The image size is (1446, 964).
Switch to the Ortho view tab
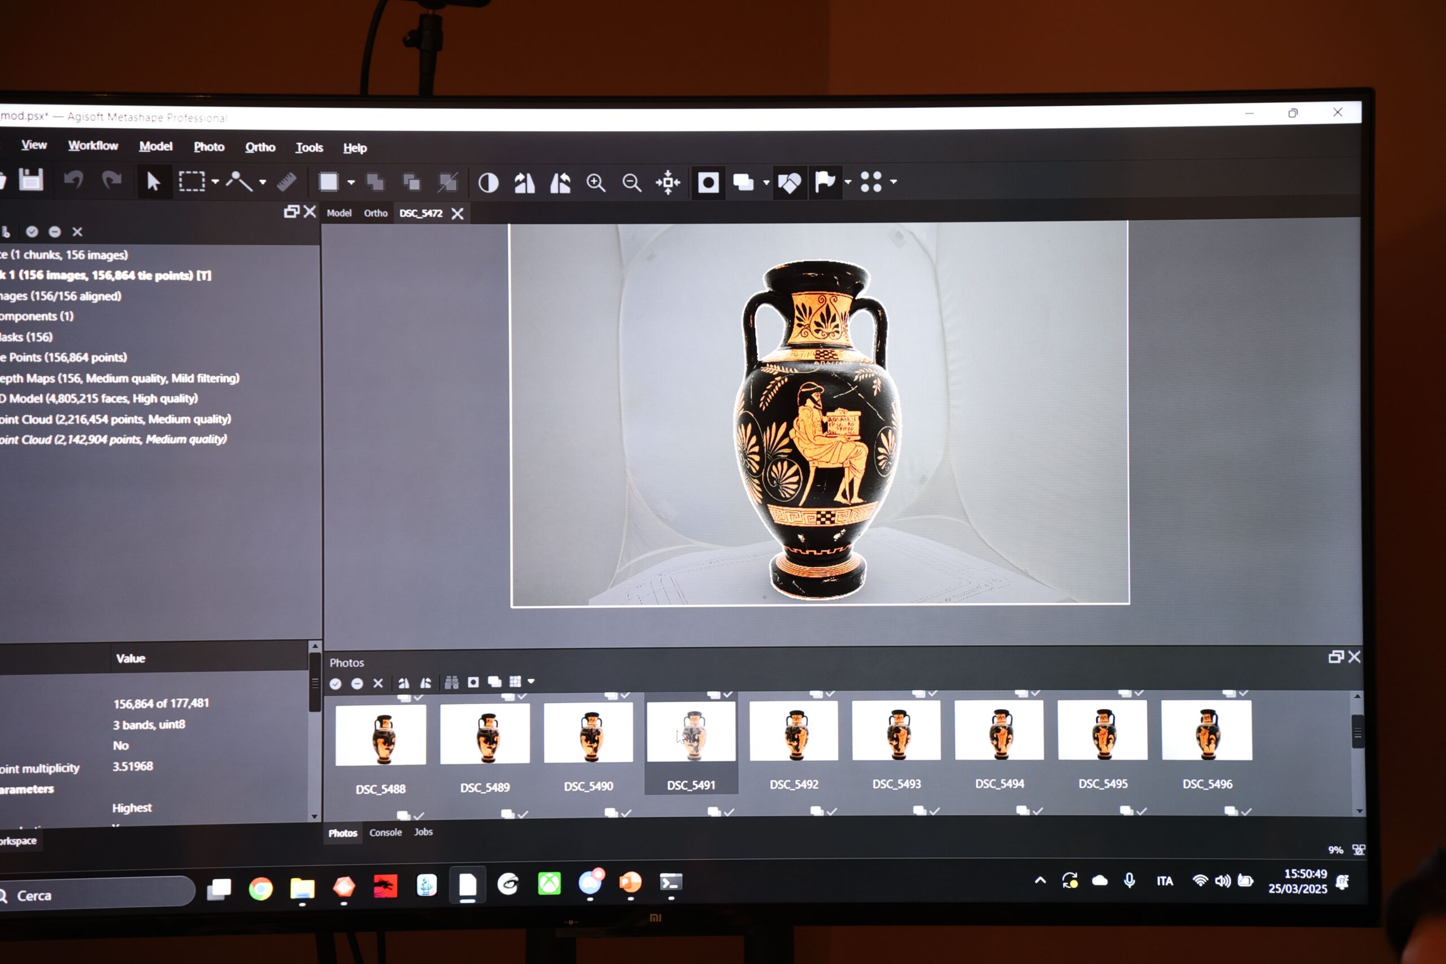click(x=376, y=213)
